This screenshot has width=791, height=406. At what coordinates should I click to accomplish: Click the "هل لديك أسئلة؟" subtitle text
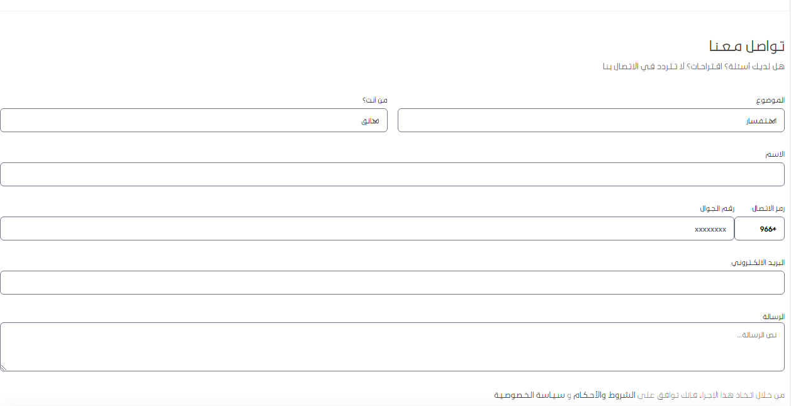pos(693,67)
